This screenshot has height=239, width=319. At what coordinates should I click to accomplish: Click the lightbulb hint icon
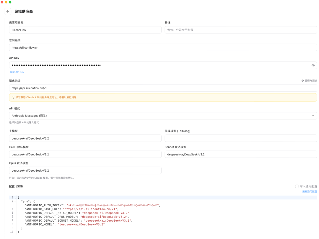tap(13, 97)
